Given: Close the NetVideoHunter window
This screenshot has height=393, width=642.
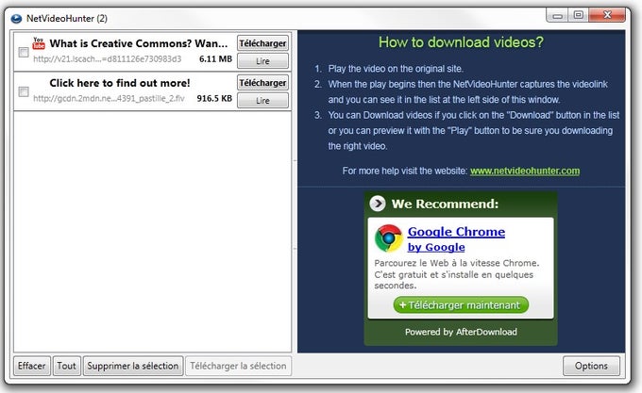Looking at the screenshot, I should click(x=607, y=15).
